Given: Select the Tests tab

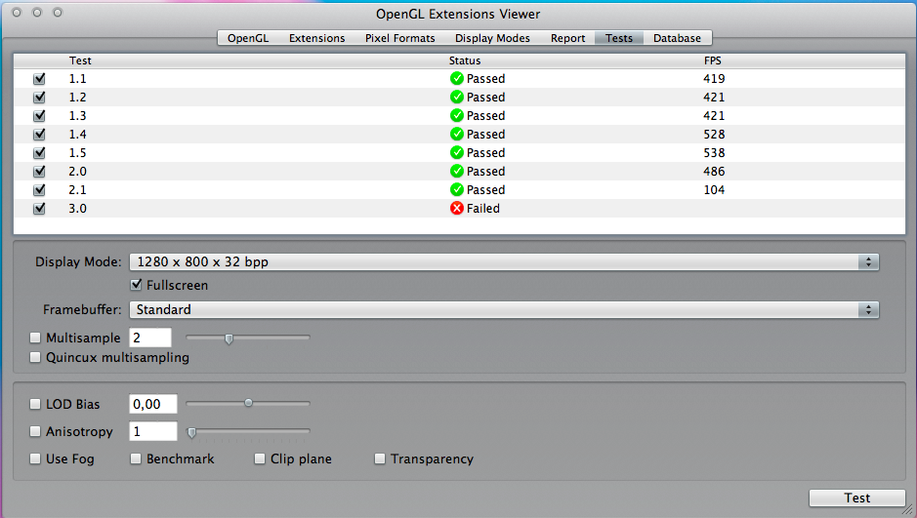Looking at the screenshot, I should coord(619,38).
